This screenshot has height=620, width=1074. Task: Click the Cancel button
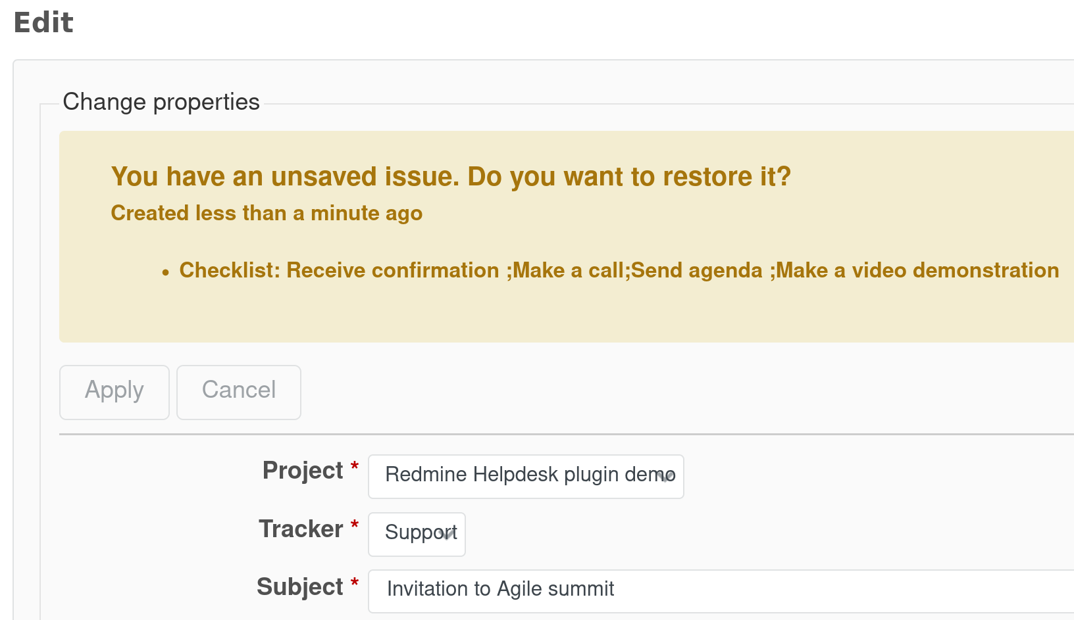click(238, 392)
